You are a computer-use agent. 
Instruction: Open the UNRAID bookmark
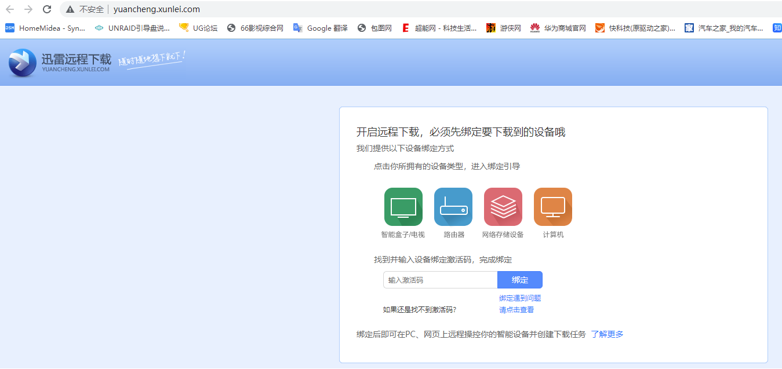pyautogui.click(x=132, y=28)
